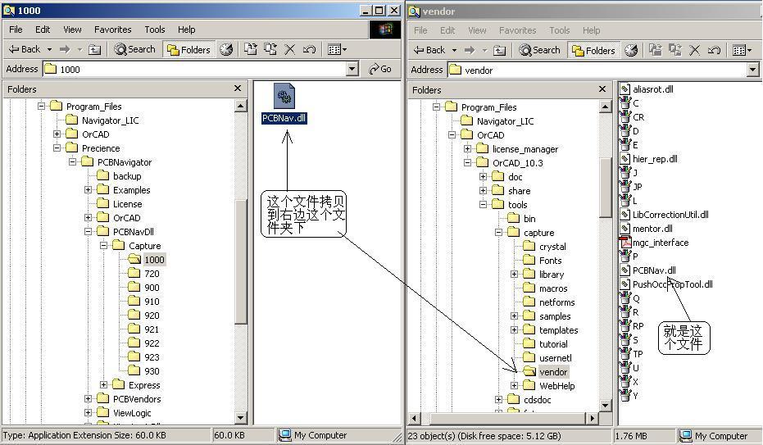Expand license_manager folder node
Image resolution: width=763 pixels, height=445 pixels.
pos(468,149)
